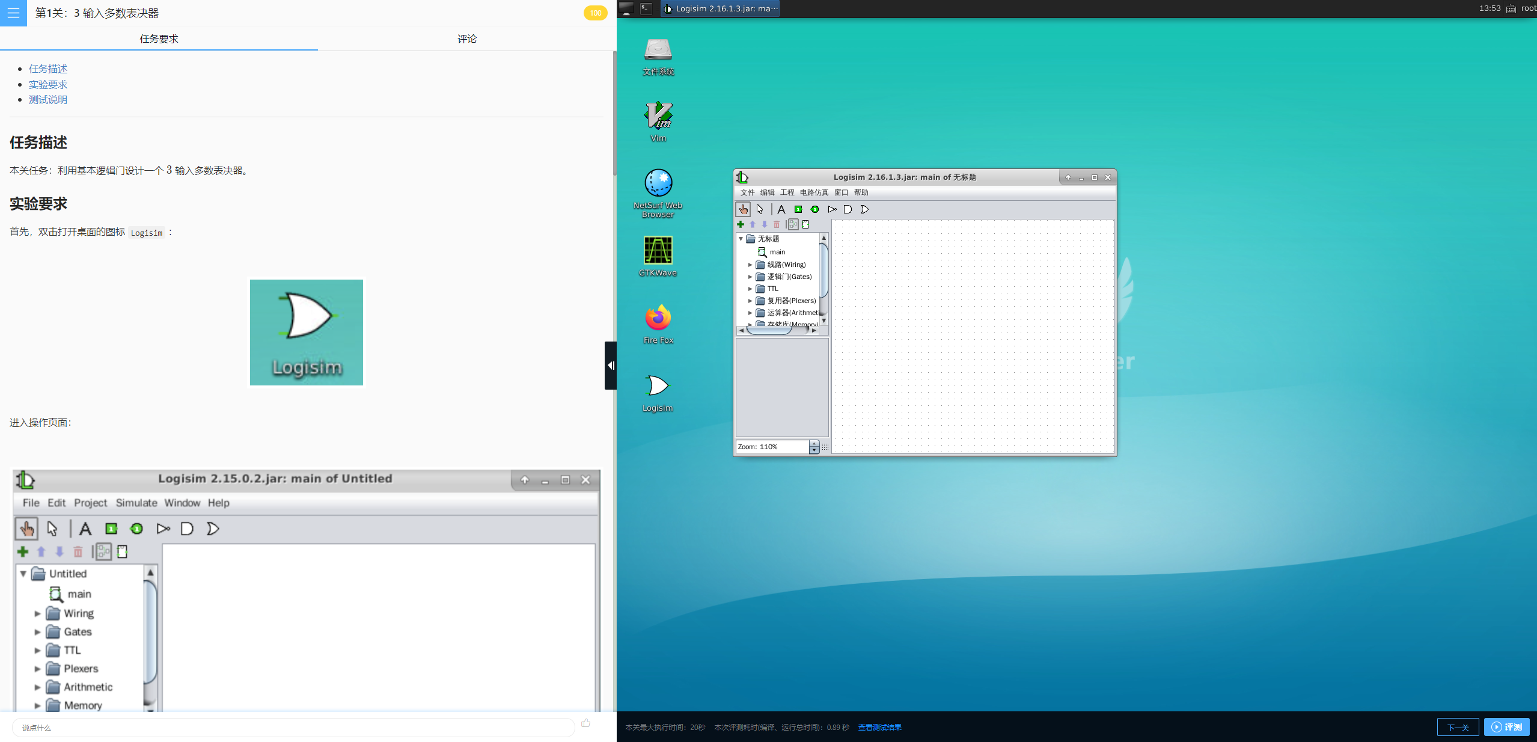This screenshot has width=1537, height=742.
Task: Click the explorer tree scroll-down arrow
Action: point(824,321)
